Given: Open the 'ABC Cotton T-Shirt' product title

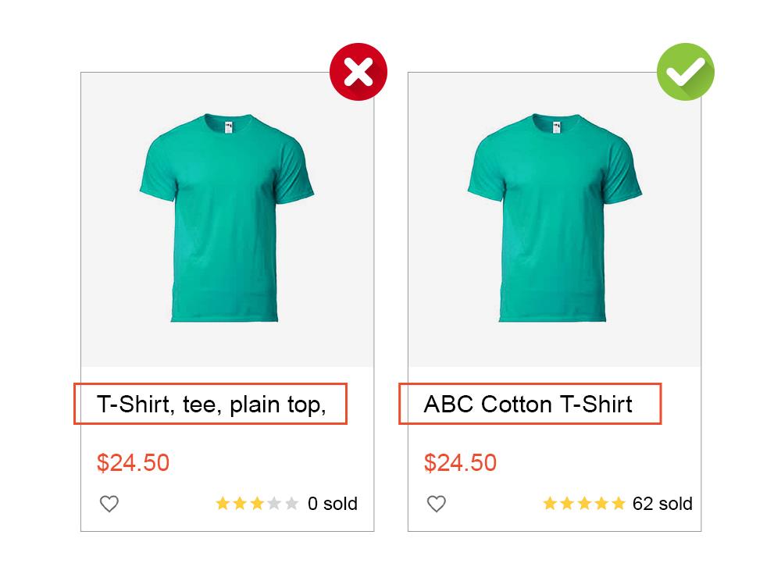Looking at the screenshot, I should tap(528, 404).
